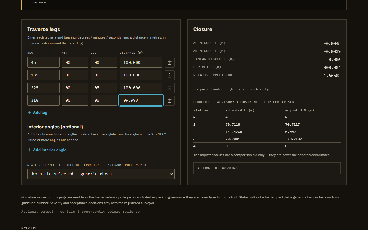
Task: Delete the 315 degree traverse leg
Action: point(170,100)
